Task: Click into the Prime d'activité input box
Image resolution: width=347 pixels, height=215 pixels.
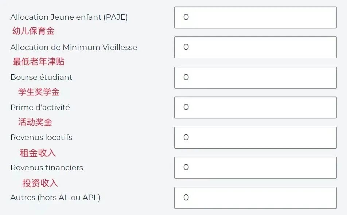Action: 255,107
